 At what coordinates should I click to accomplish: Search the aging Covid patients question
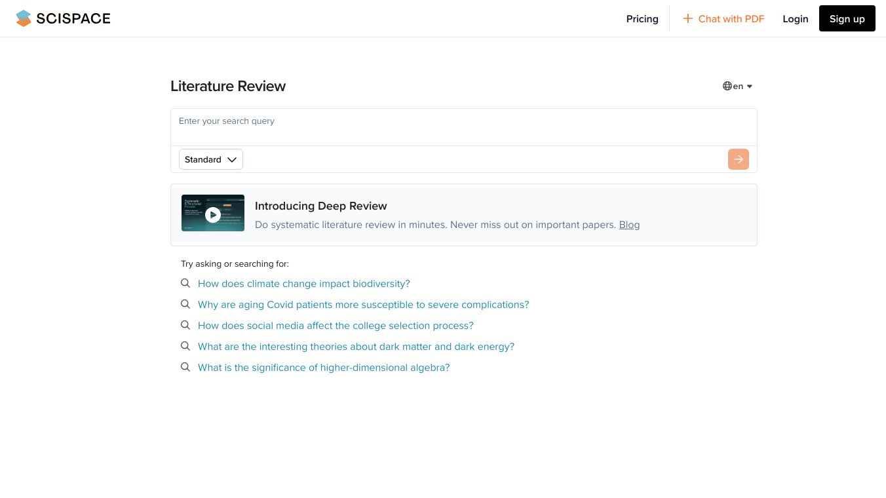coord(363,305)
